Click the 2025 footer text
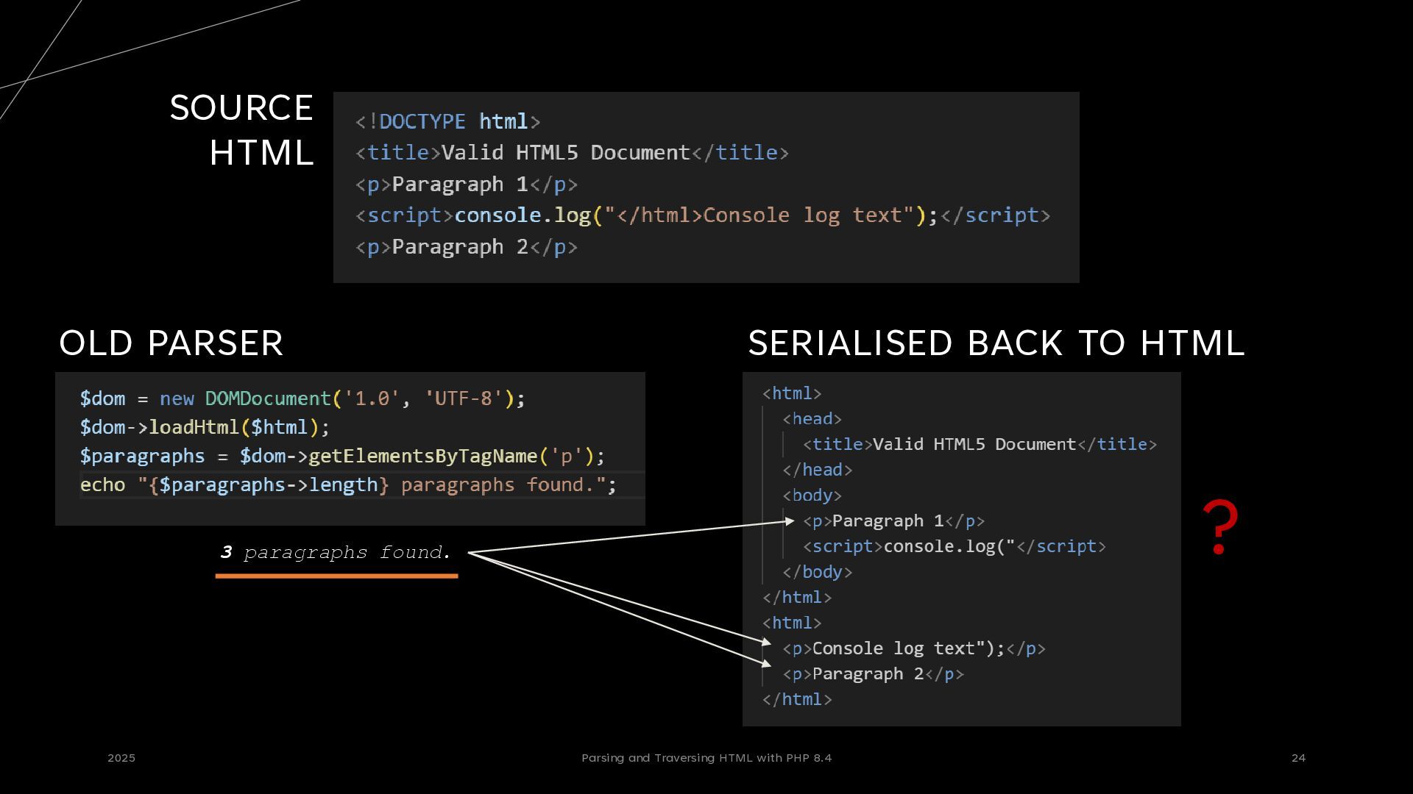Screen dimensions: 1413x794 click(x=121, y=758)
